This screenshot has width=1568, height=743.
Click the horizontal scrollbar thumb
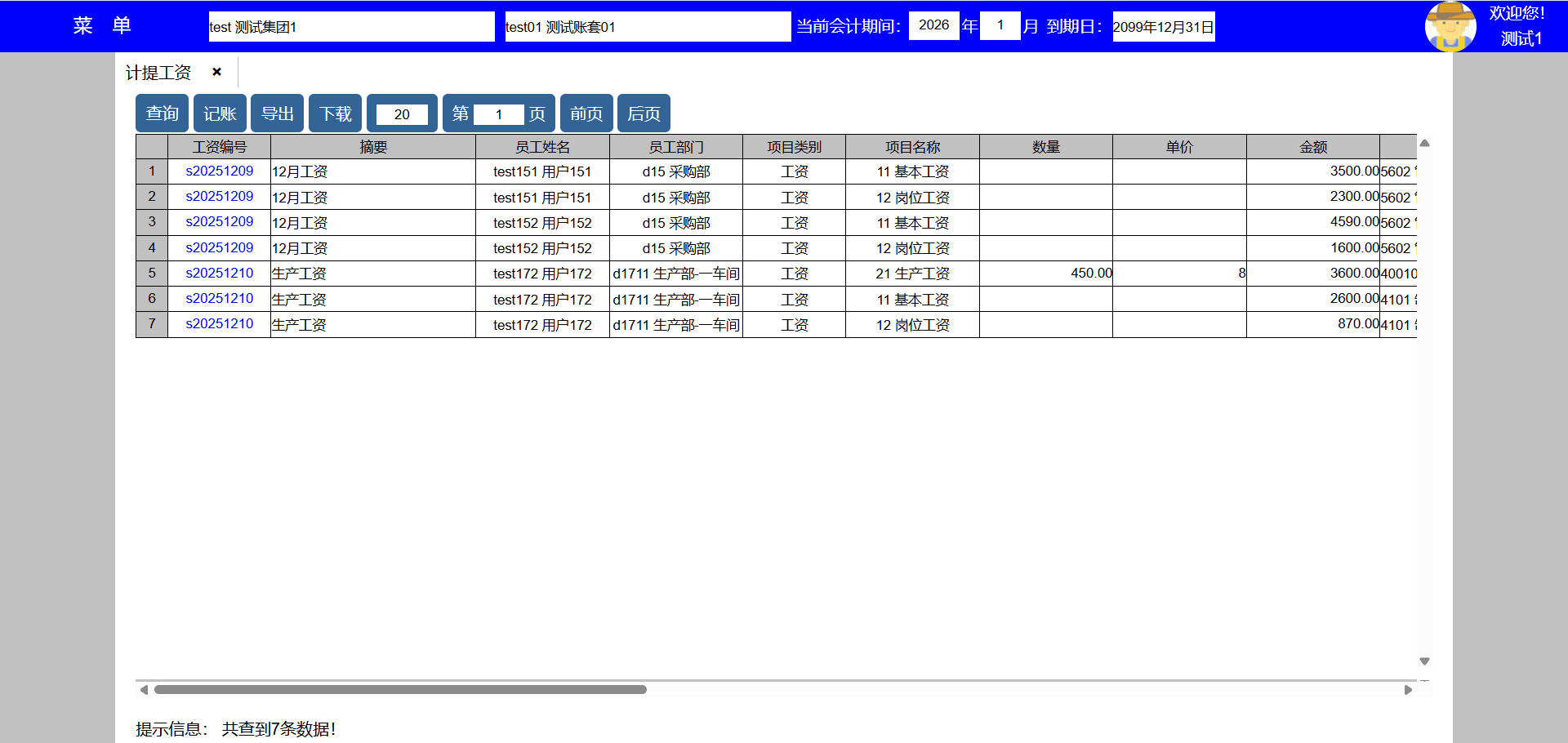(x=400, y=690)
